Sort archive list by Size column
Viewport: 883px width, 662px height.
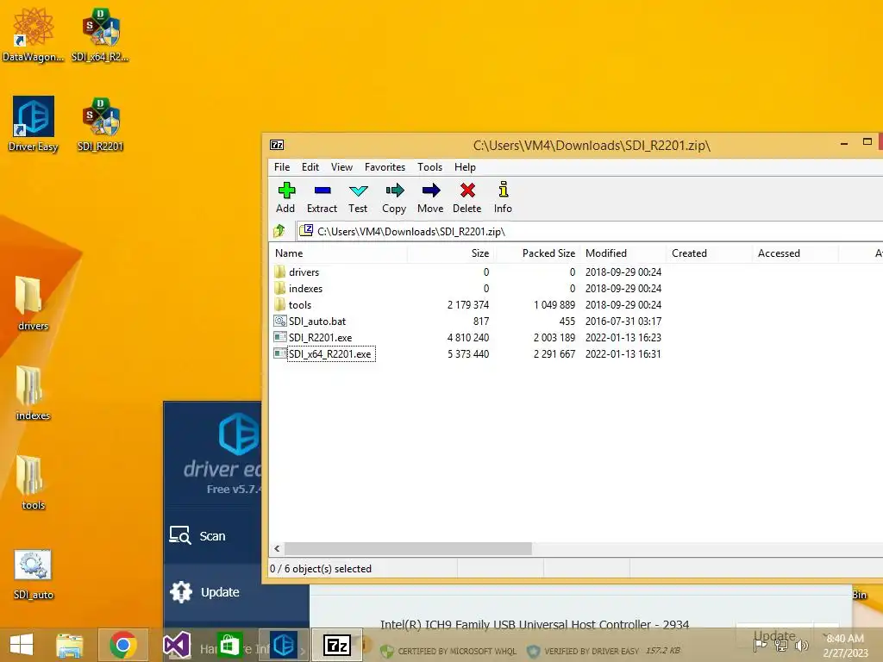point(450,253)
